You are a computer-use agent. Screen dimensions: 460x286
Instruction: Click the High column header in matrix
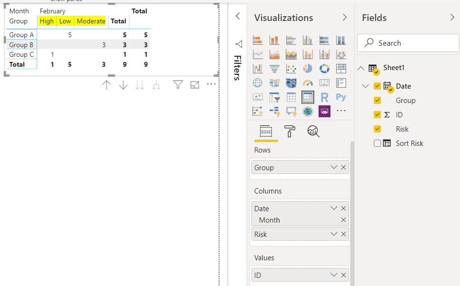(47, 21)
